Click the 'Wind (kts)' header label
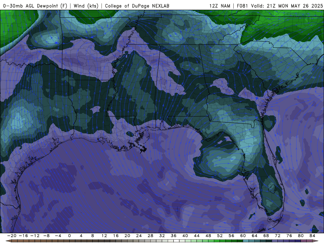 [86, 6]
